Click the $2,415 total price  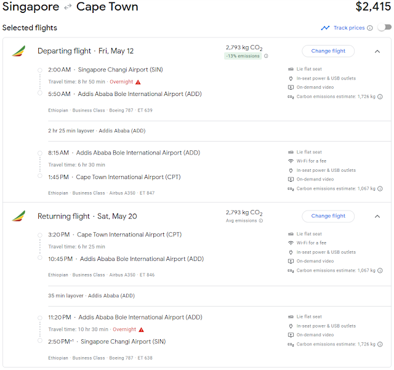click(x=373, y=7)
